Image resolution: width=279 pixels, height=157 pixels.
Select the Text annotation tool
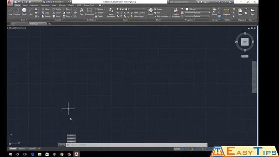pos(82,12)
